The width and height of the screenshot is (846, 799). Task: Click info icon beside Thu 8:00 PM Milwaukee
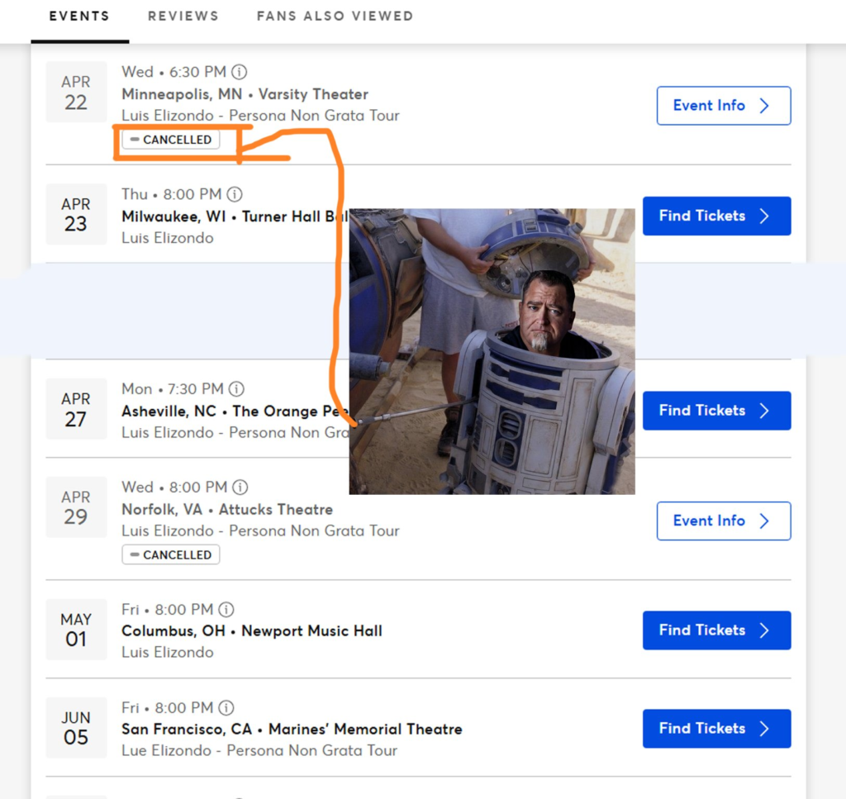tap(235, 194)
